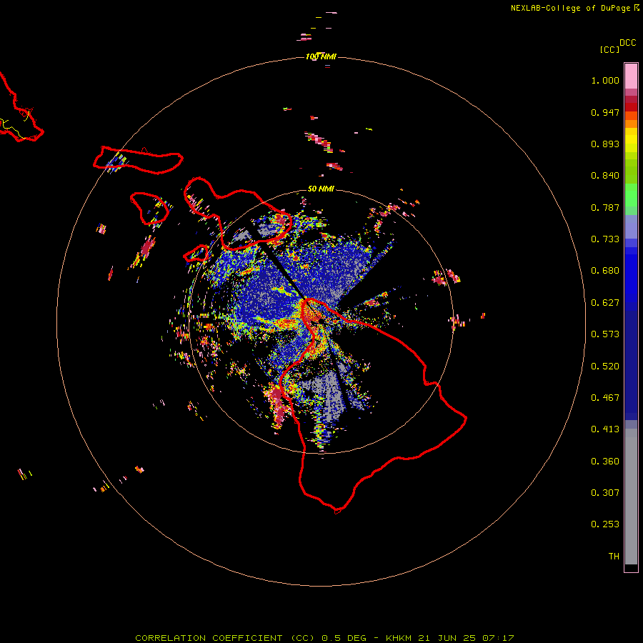Click the 0.840 value on the color scale

pos(605,176)
